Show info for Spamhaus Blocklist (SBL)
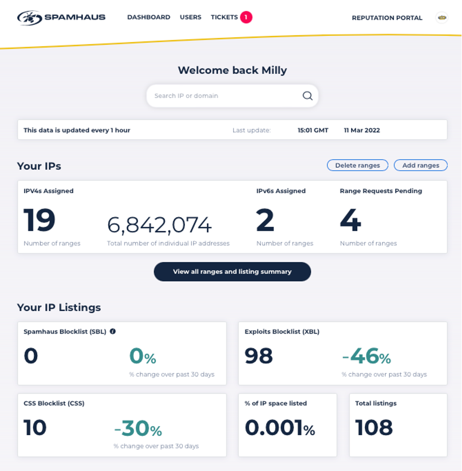Screen dimensions: 462x471 point(113,331)
